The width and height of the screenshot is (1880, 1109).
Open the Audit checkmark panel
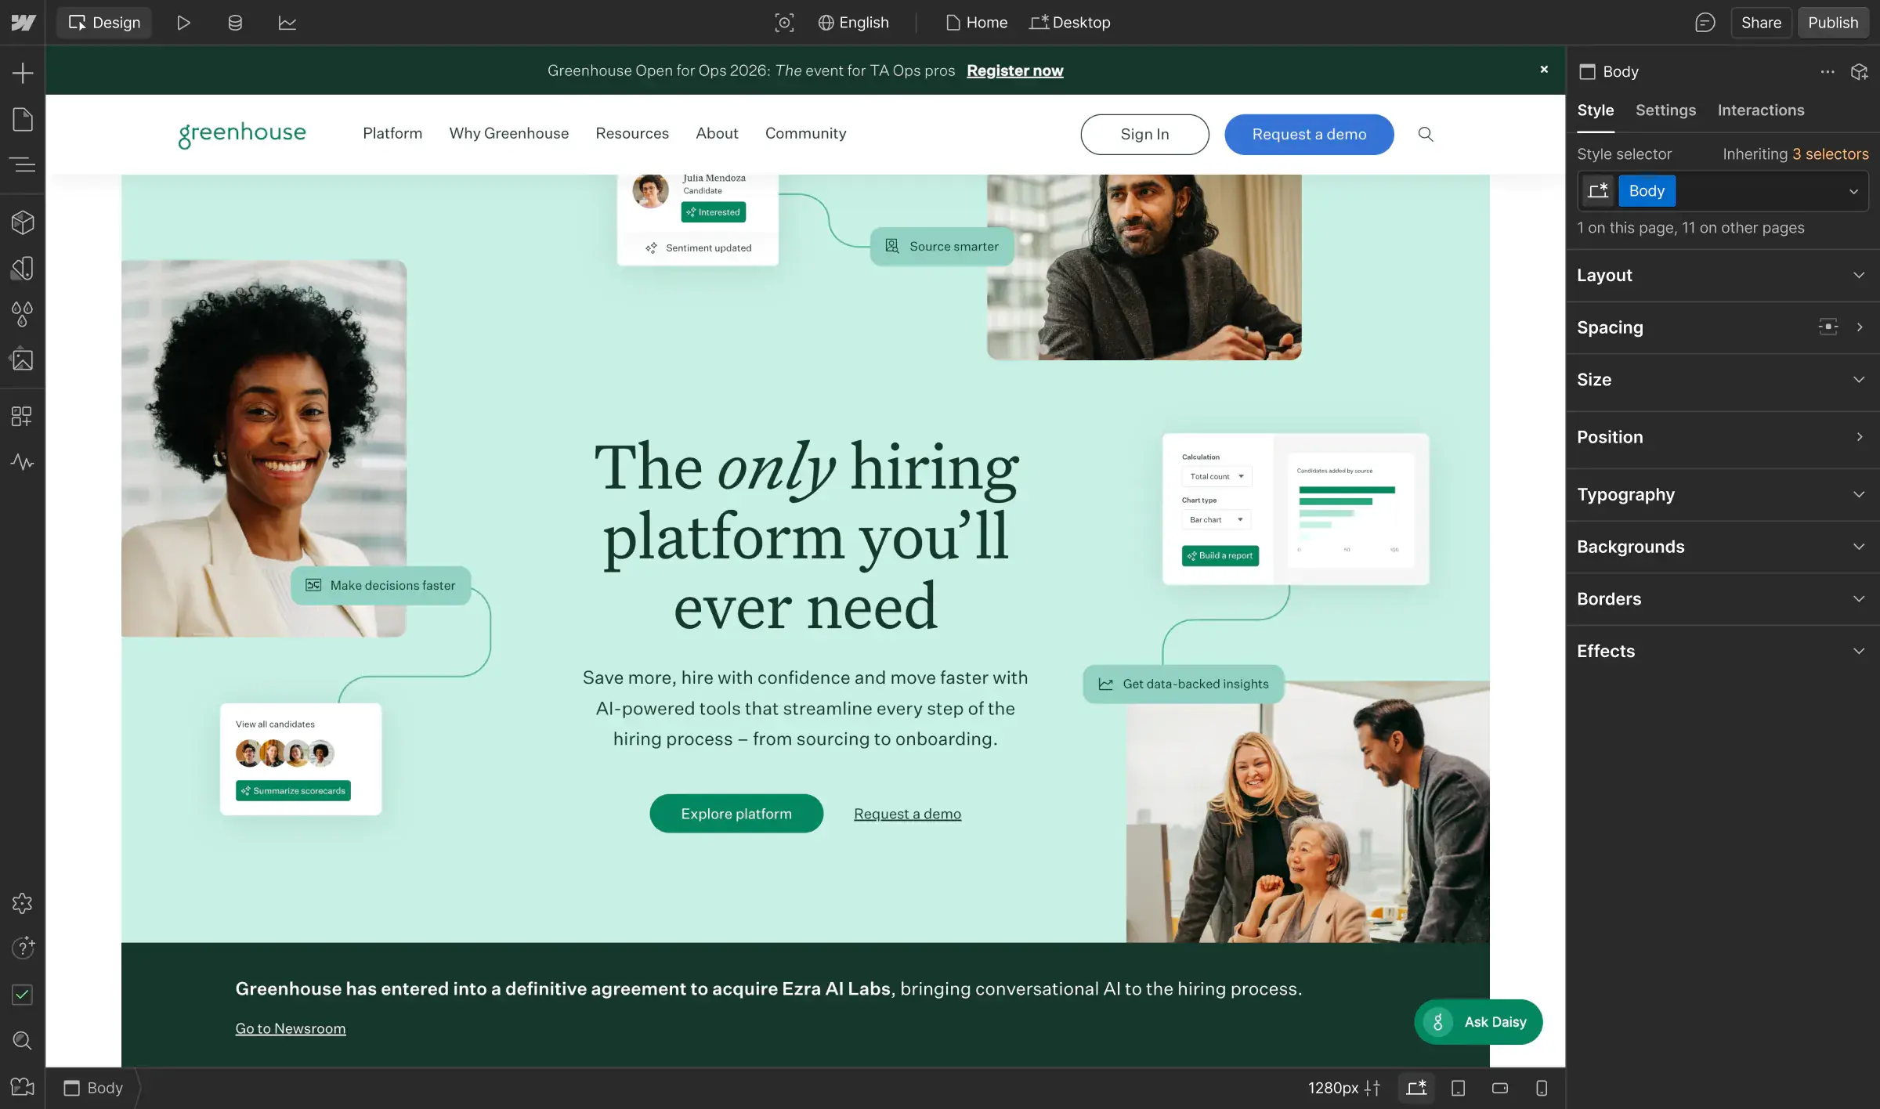click(23, 995)
